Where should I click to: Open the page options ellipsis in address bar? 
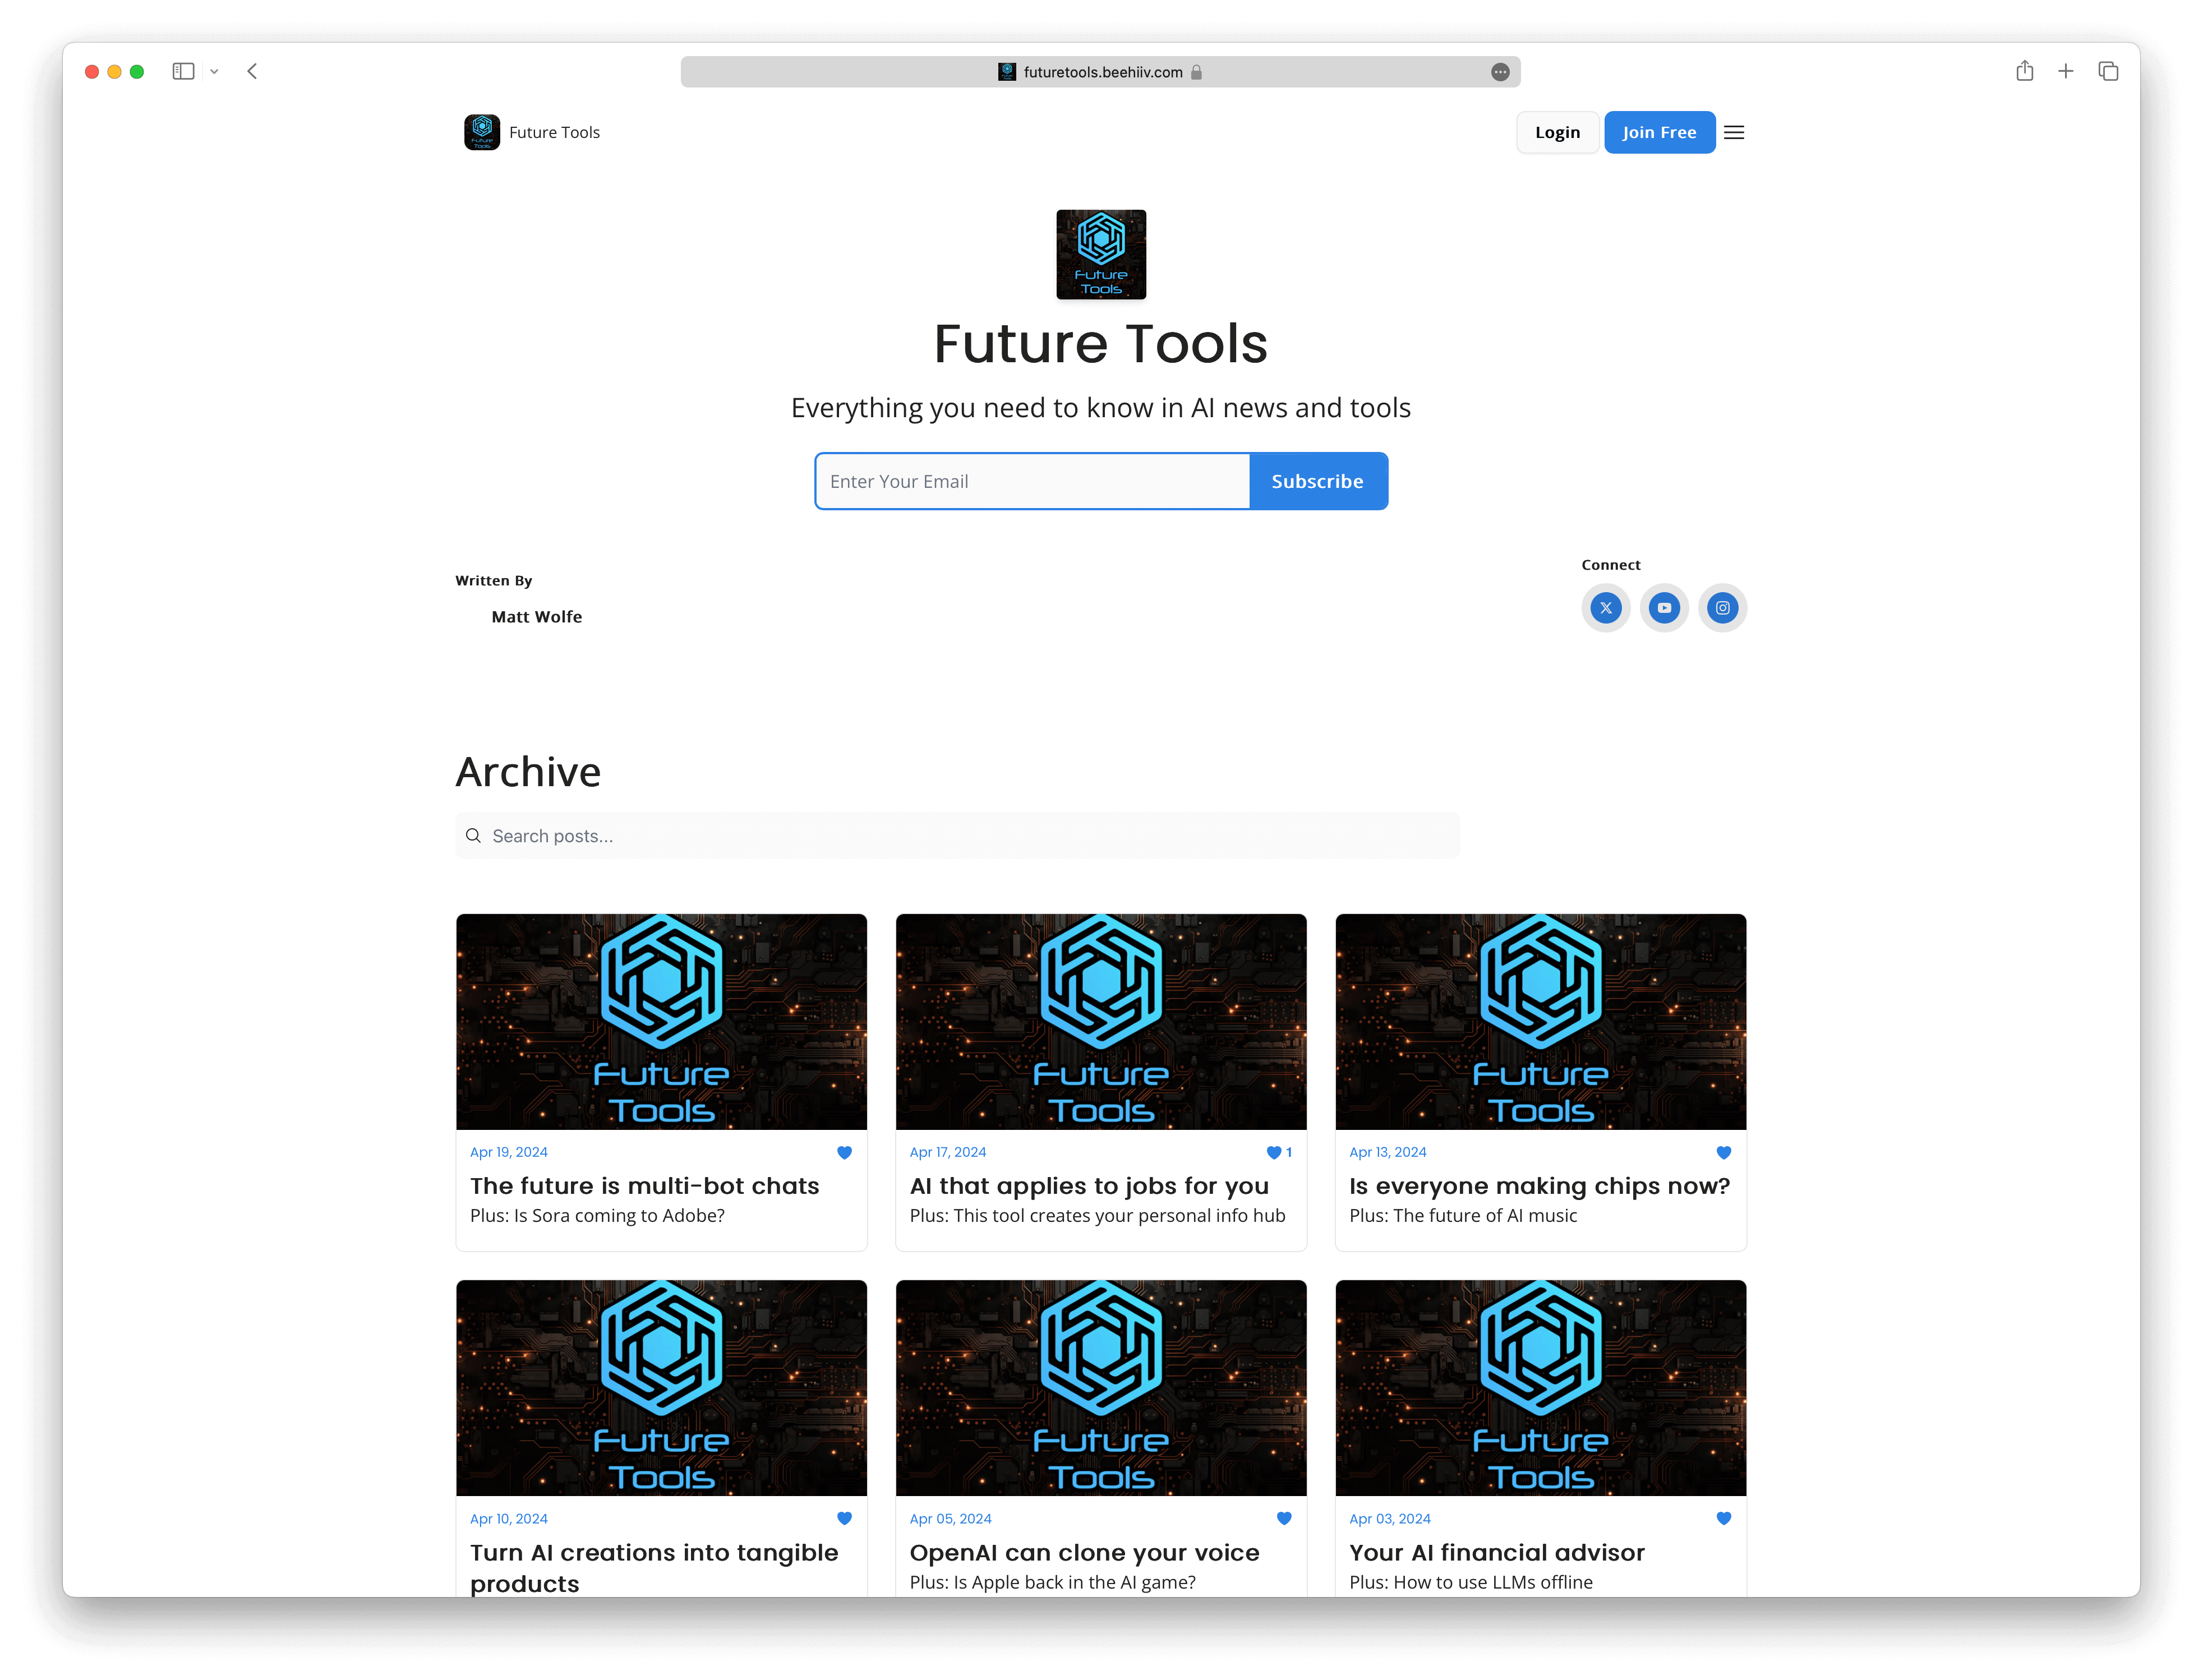(1500, 72)
